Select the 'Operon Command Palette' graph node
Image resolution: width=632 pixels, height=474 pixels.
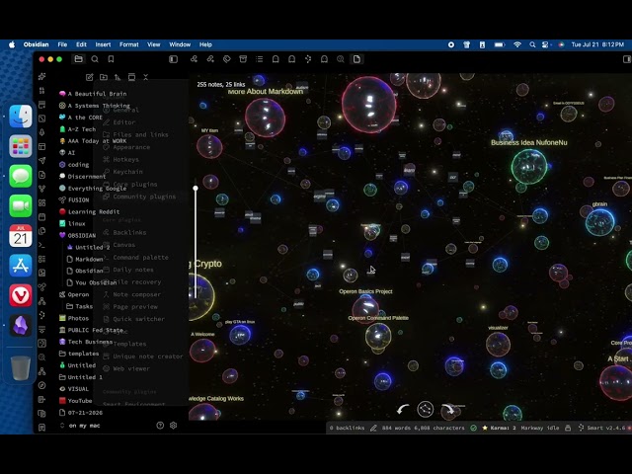coord(378,336)
